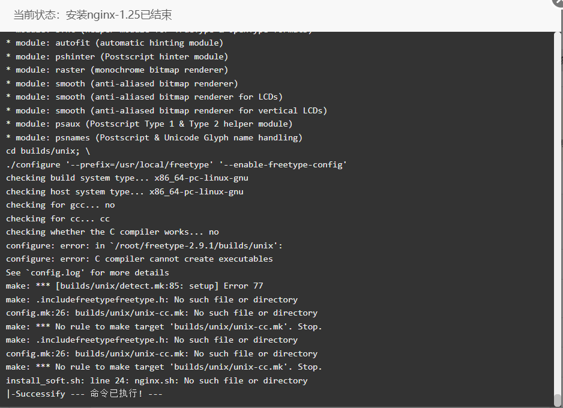Click the '|-Successify --- 命令已执行!' line
The height and width of the screenshot is (408, 563).
(x=85, y=394)
